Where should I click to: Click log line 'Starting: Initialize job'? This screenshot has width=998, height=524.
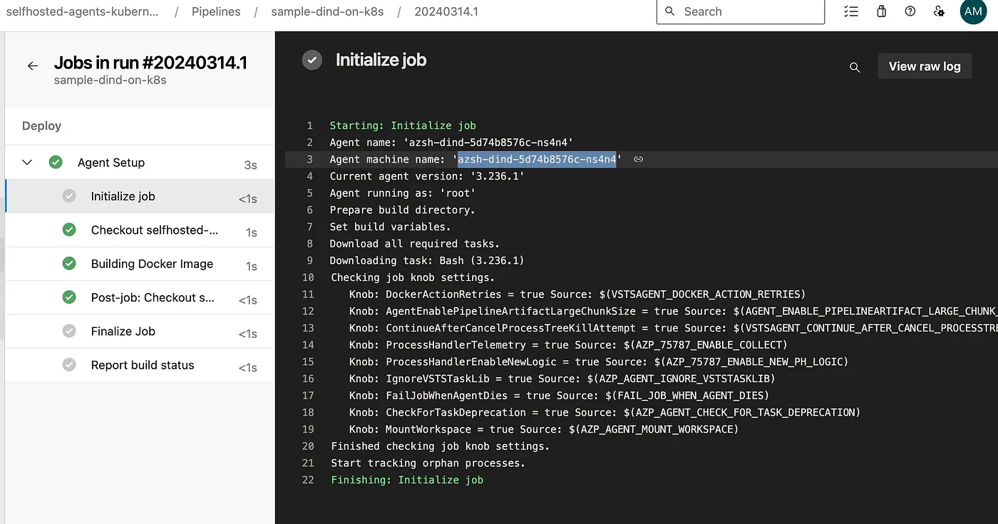pyautogui.click(x=403, y=125)
